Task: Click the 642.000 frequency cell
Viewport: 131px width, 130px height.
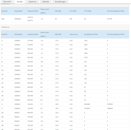Action: (x=30, y=75)
